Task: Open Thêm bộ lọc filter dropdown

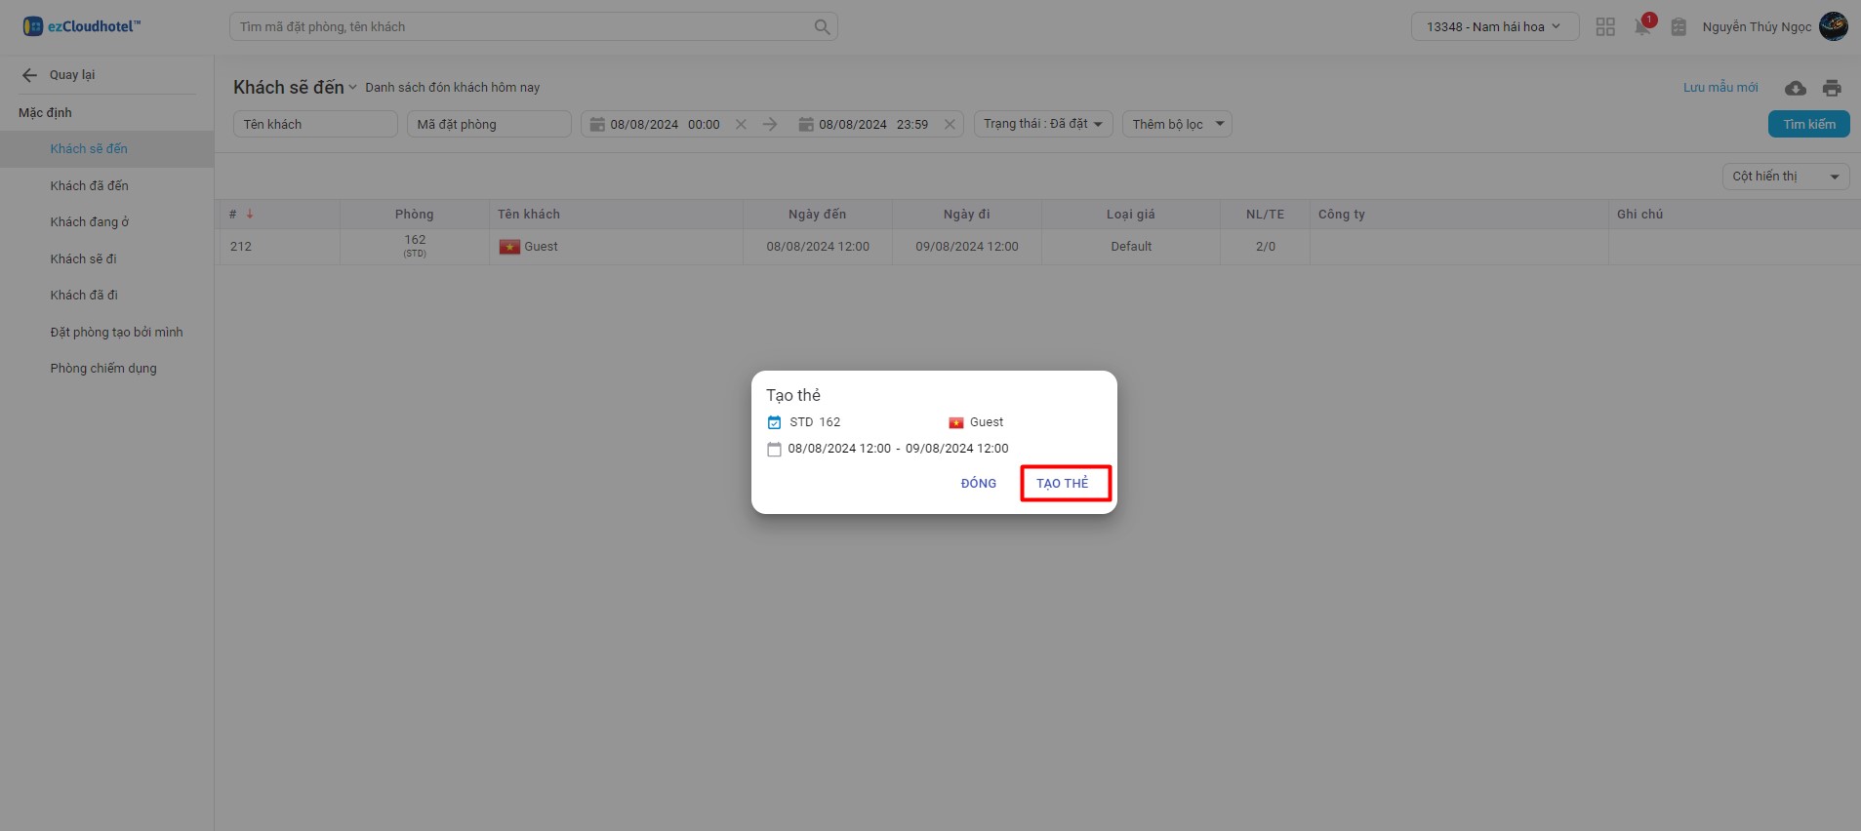Action: 1177,125
